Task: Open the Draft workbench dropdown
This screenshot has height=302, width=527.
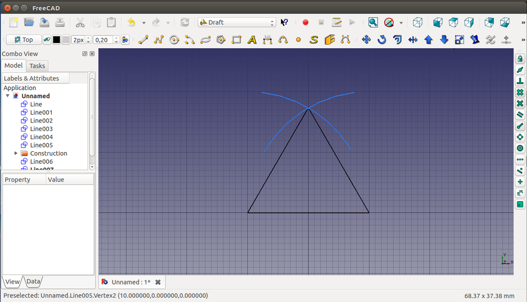Action: [x=237, y=22]
